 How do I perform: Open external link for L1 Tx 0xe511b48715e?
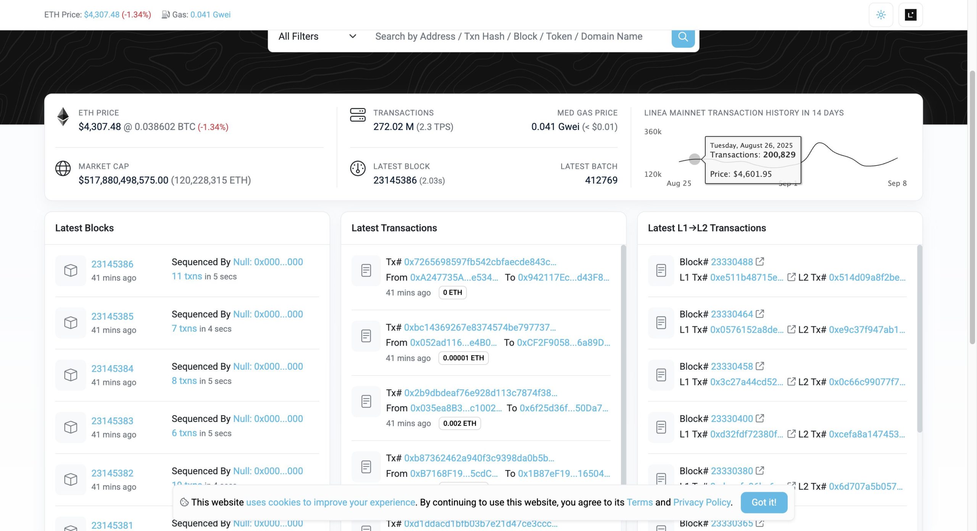[791, 278]
